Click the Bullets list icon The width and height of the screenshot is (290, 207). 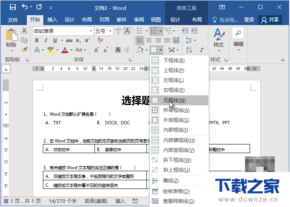pos(139,31)
